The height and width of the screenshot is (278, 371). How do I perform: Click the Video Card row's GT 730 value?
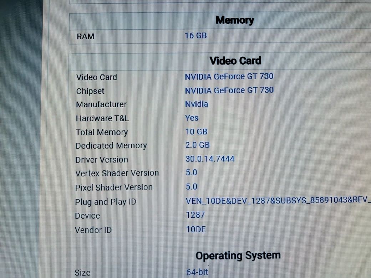click(229, 76)
